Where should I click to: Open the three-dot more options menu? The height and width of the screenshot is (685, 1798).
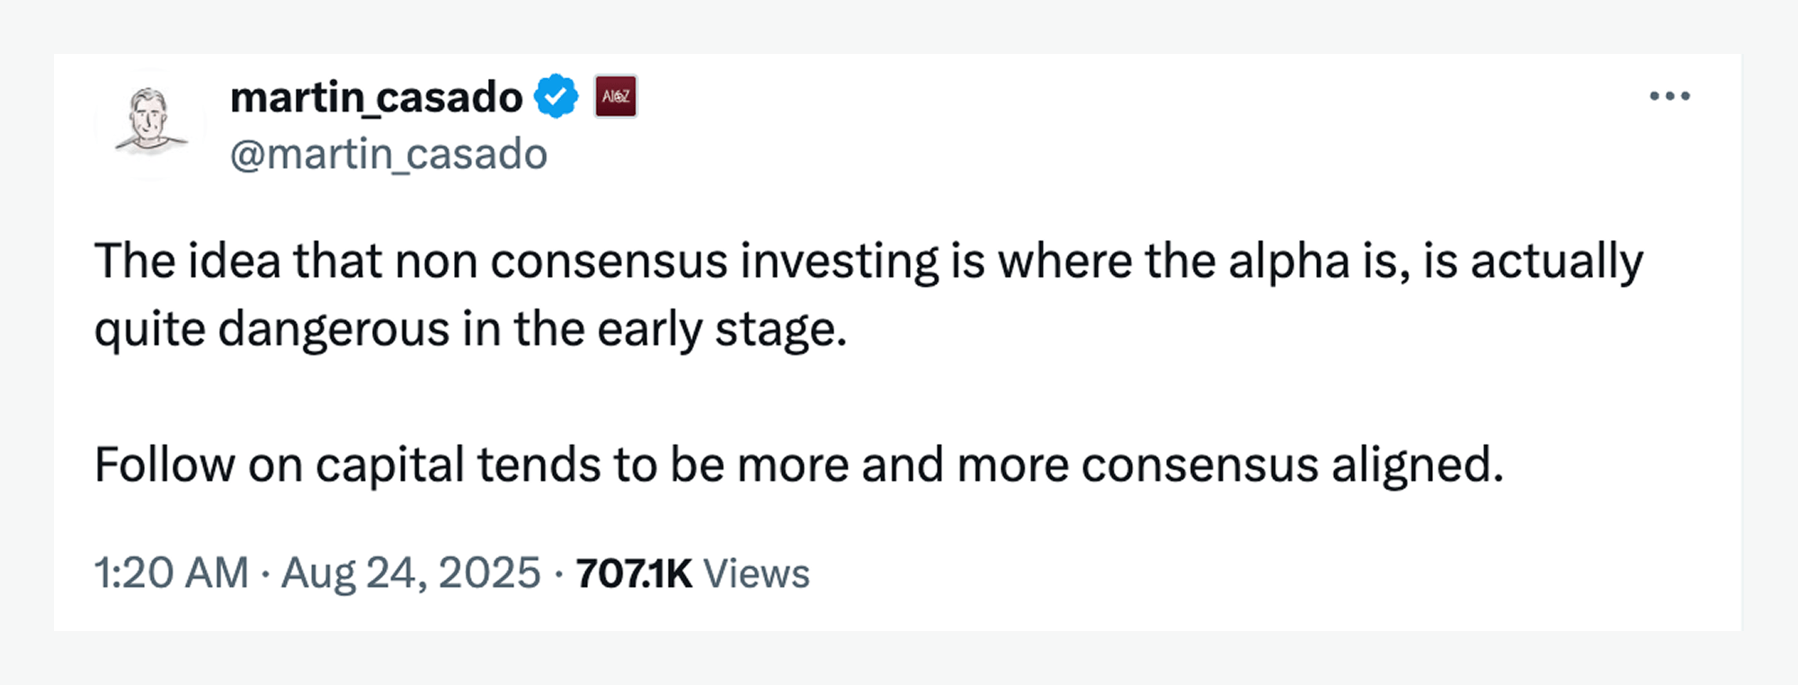click(1669, 96)
